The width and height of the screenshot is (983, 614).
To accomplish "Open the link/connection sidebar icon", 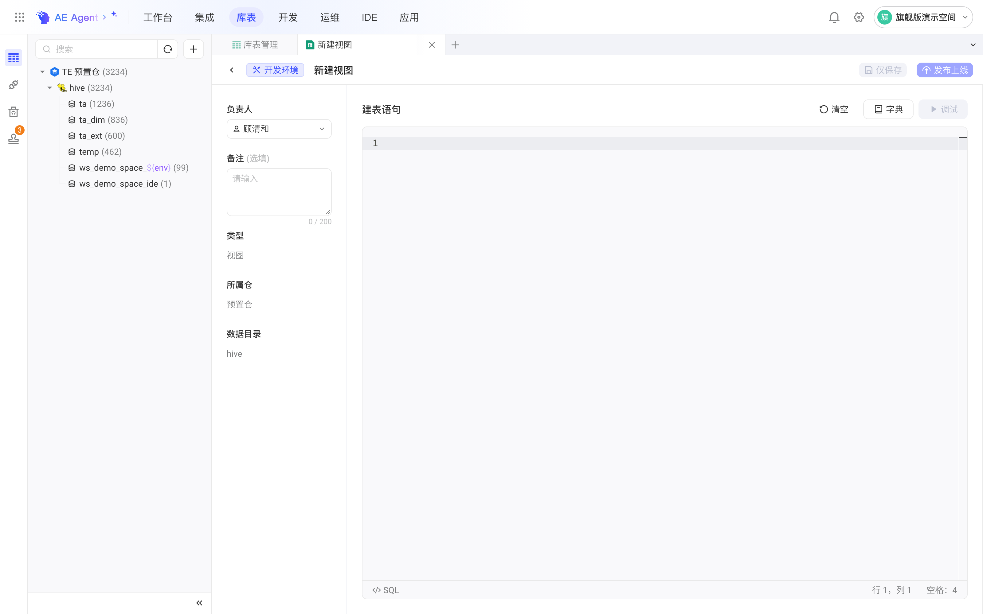I will (14, 84).
